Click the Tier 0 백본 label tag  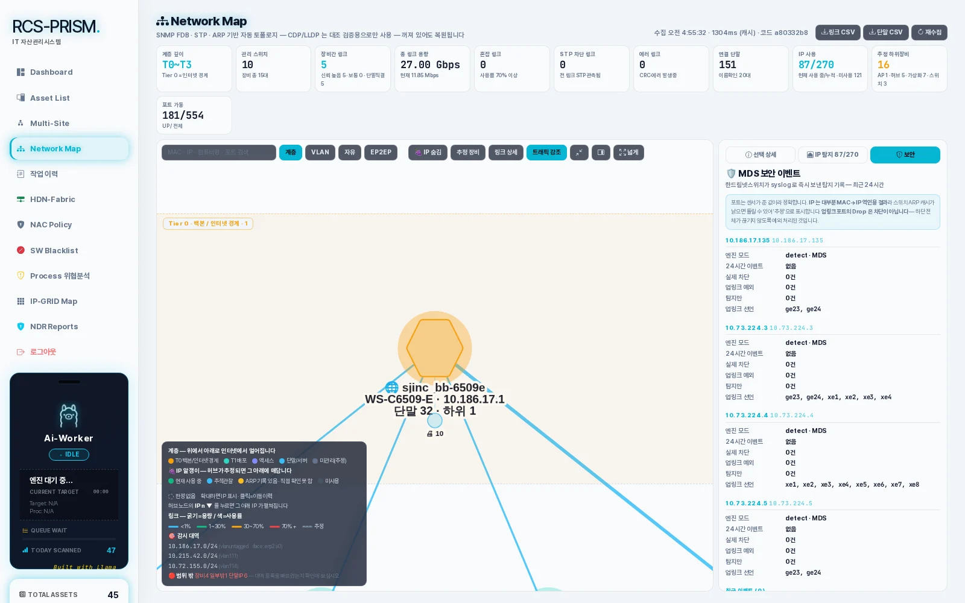(208, 224)
